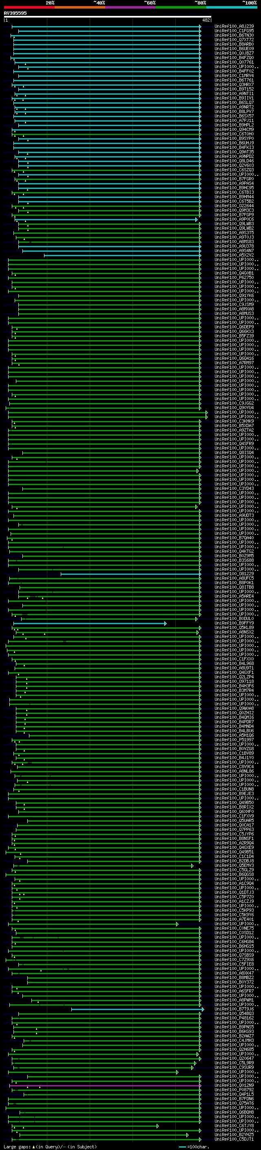Viewport: 261px width, 1150px height.
Task: Click the purple ~60% identity legend segment
Action: click(x=130, y=7)
